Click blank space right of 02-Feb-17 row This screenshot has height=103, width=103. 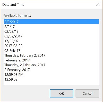(x=60, y=51)
